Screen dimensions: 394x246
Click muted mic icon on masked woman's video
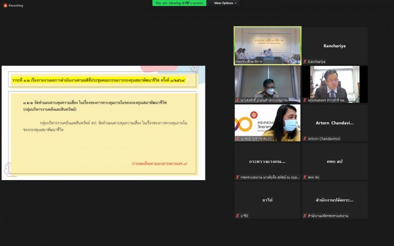coord(237,139)
